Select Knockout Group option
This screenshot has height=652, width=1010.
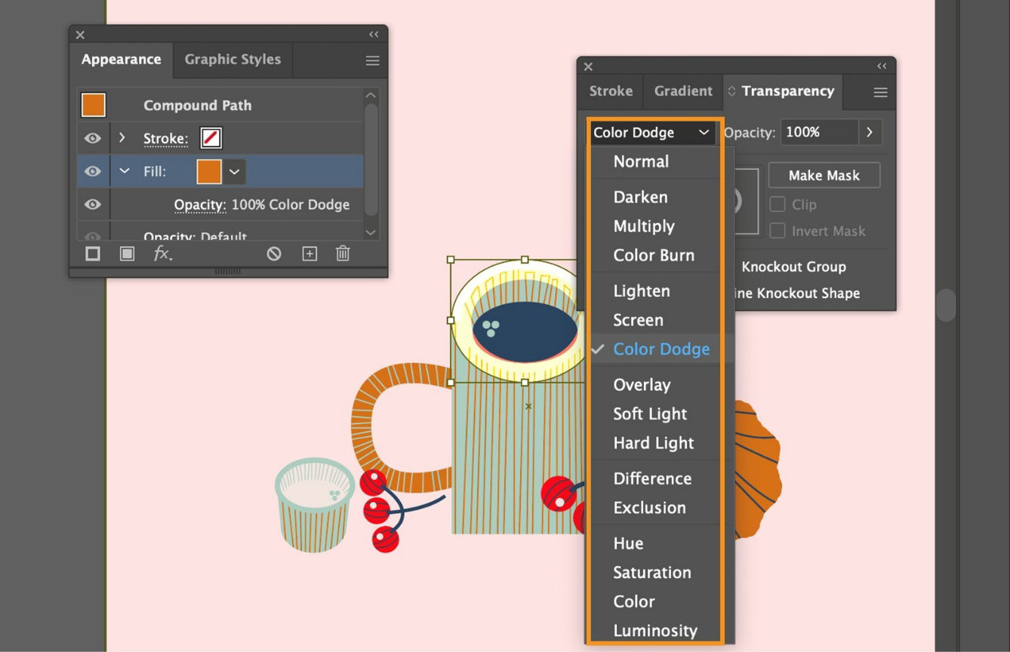793,266
